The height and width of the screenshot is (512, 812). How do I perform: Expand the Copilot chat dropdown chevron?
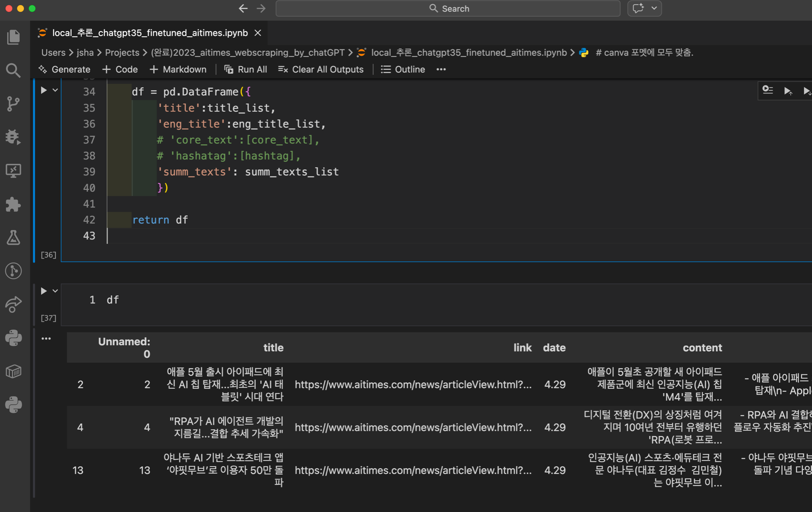(654, 8)
